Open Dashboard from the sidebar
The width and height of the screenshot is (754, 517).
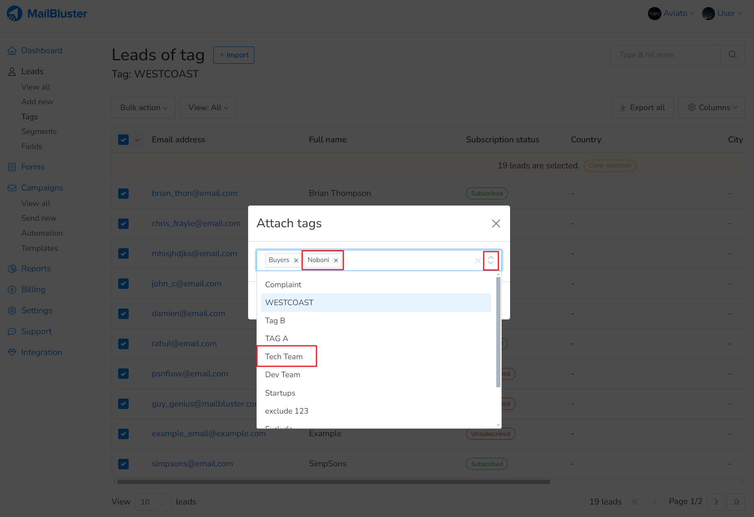41,50
